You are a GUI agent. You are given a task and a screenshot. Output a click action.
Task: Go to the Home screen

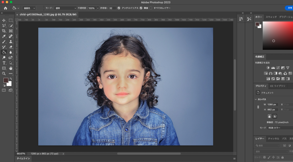[5, 8]
